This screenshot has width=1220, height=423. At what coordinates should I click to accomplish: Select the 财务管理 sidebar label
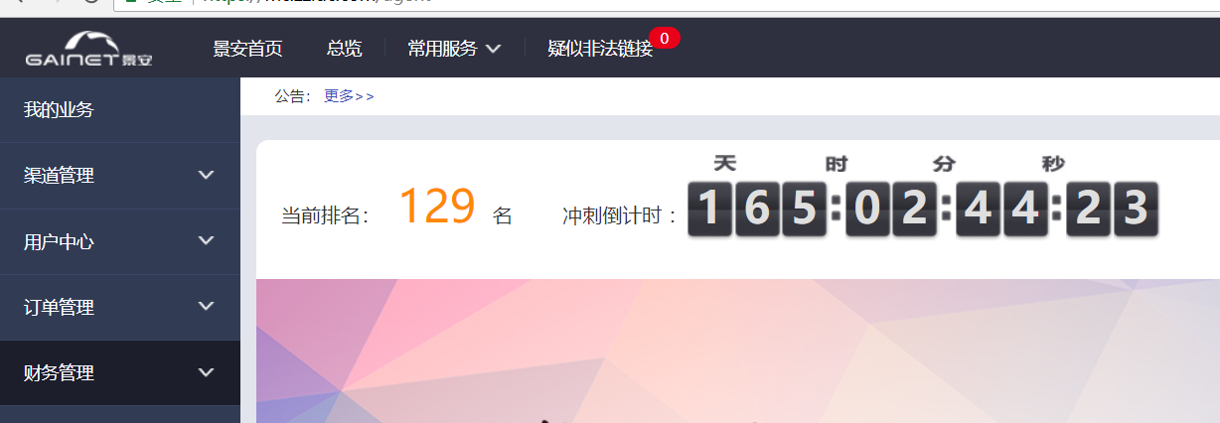59,373
